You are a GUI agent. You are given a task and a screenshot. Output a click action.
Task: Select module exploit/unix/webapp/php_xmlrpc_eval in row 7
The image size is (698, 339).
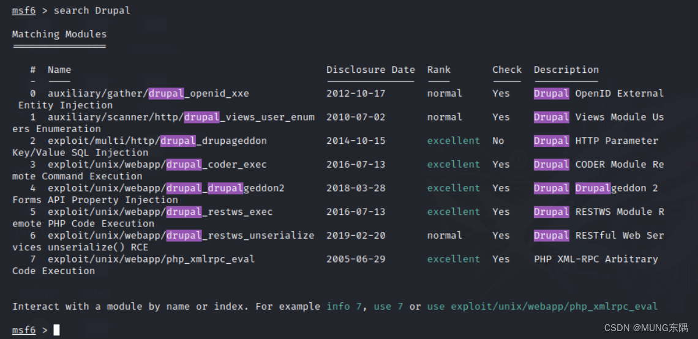click(151, 259)
